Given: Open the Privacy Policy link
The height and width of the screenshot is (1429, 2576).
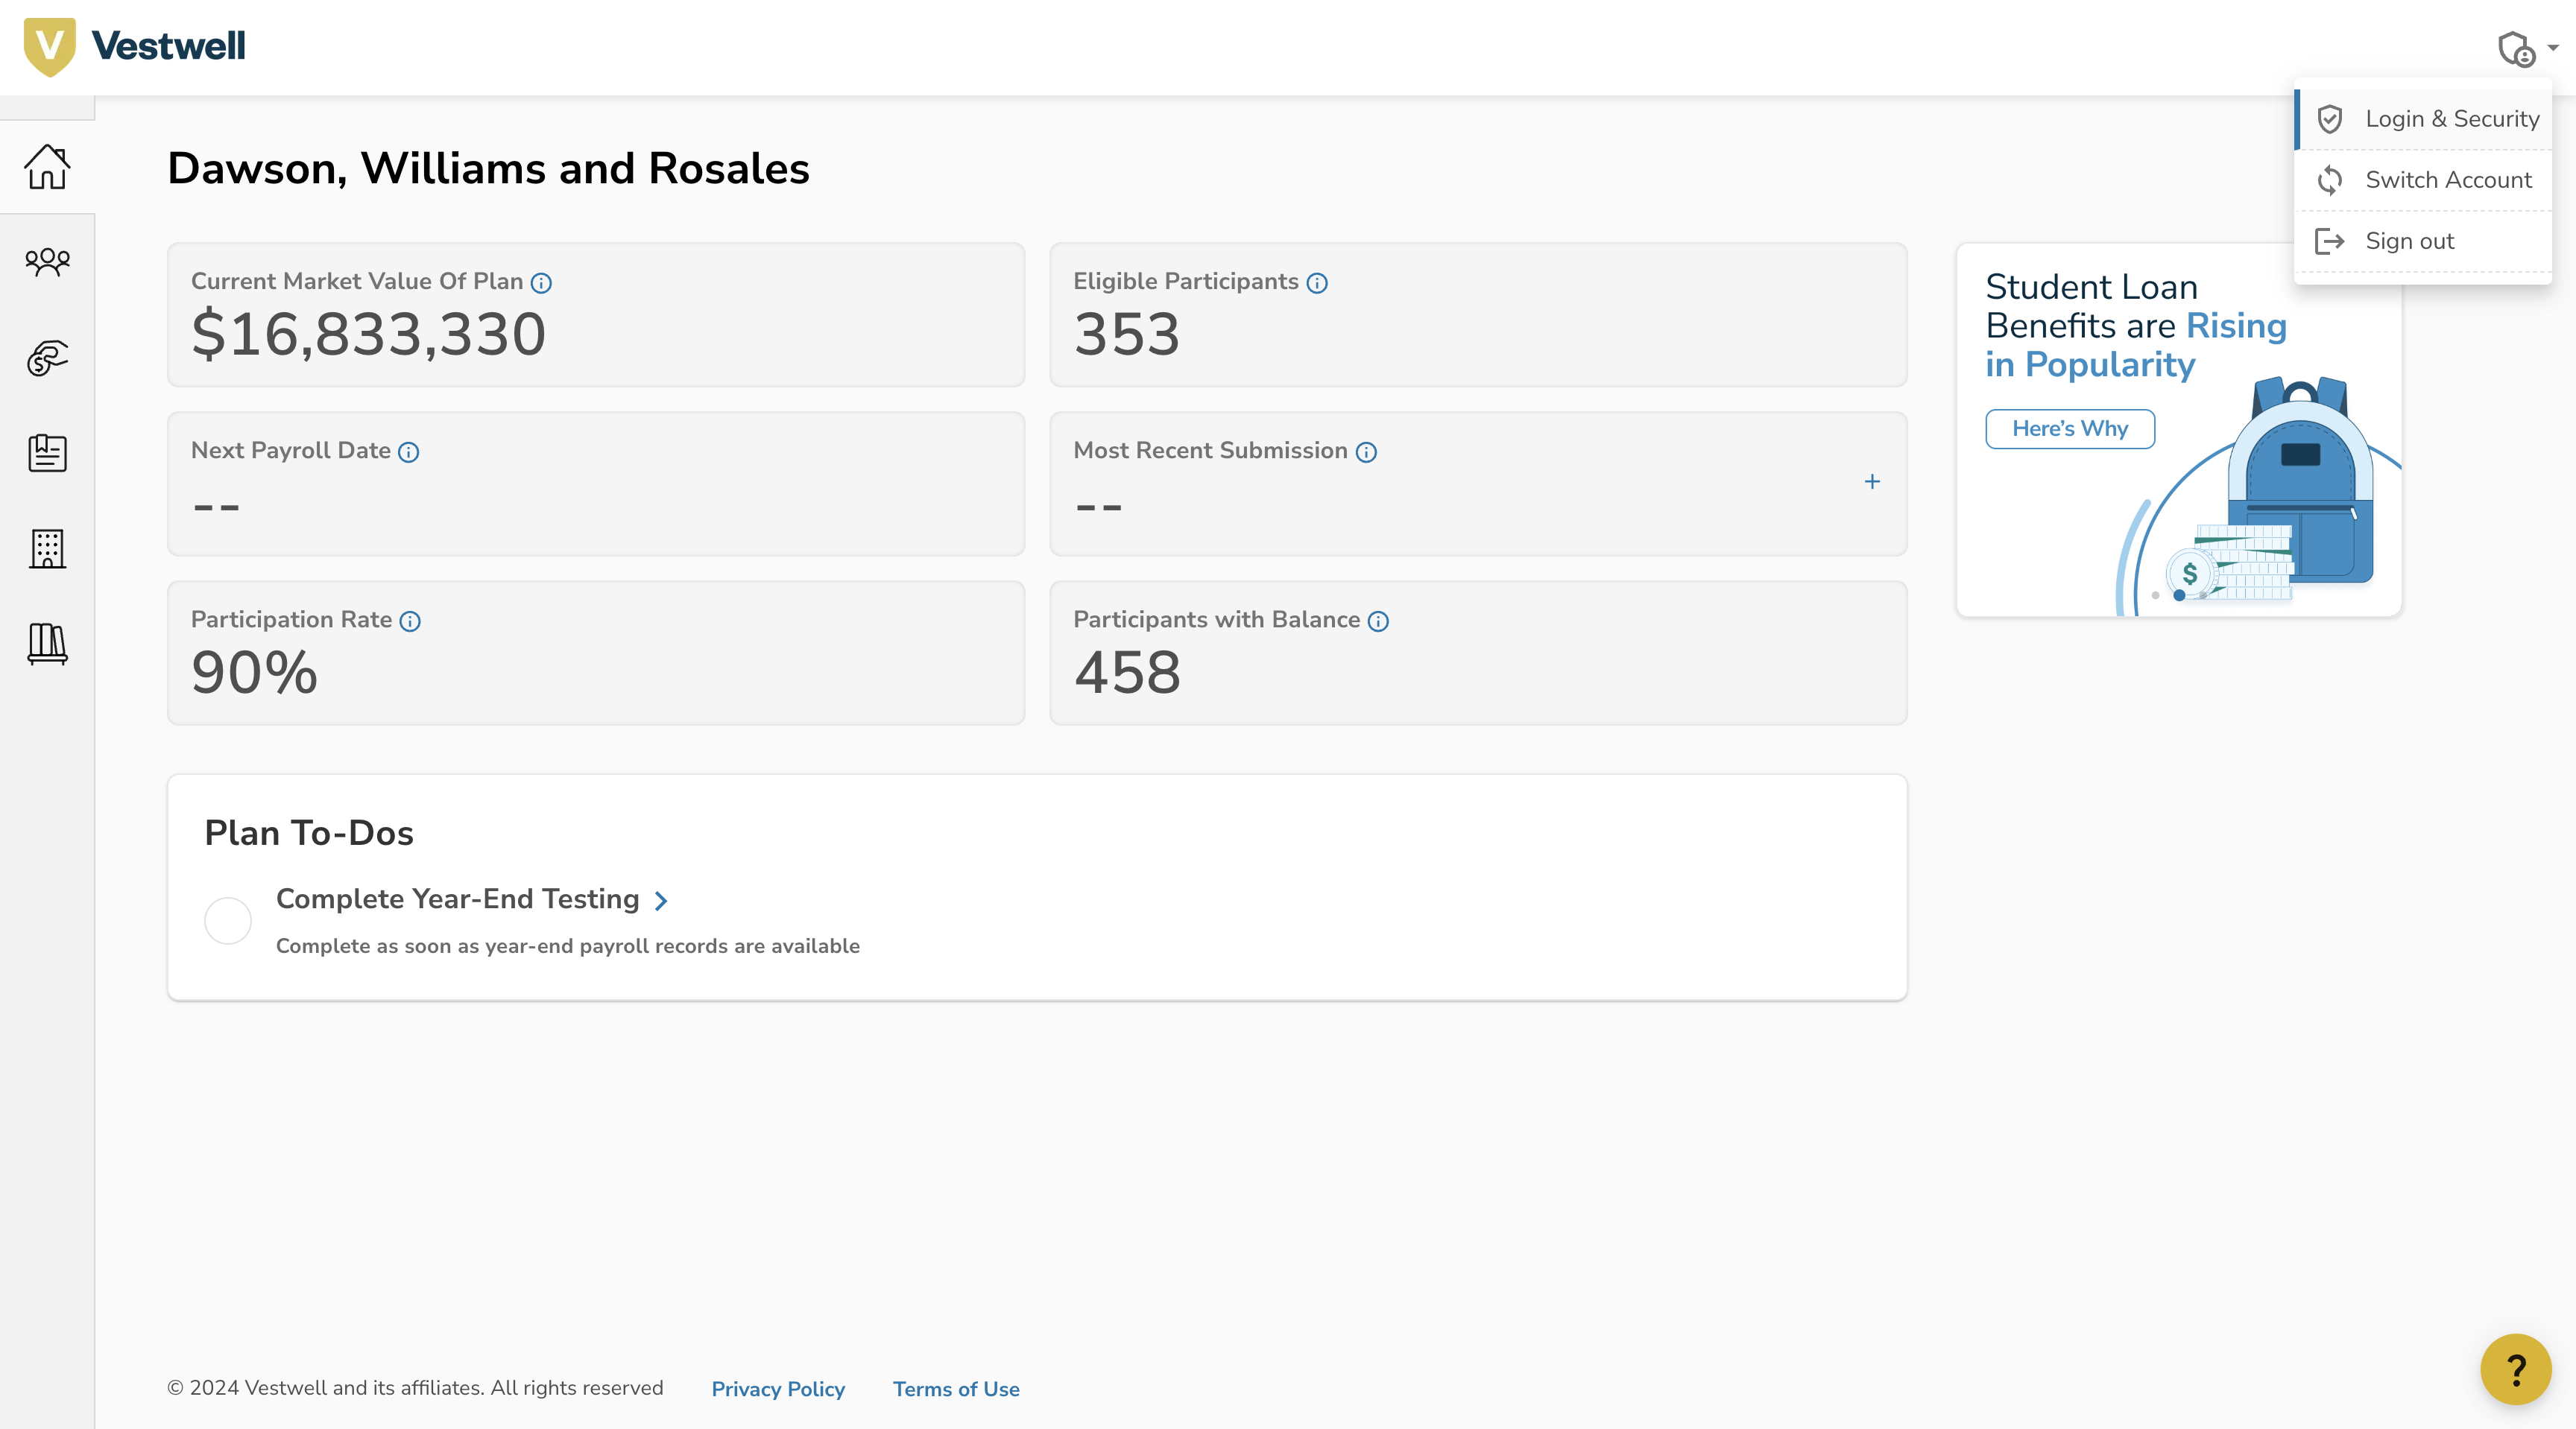Looking at the screenshot, I should [778, 1389].
